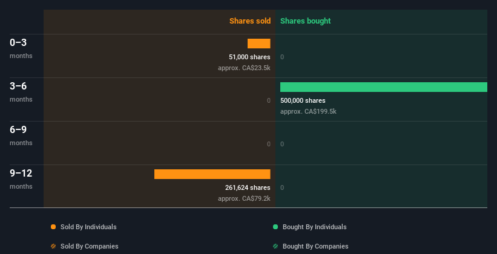497x254 pixels.
Task: Click the '51,000 shares' value
Action: coord(249,57)
